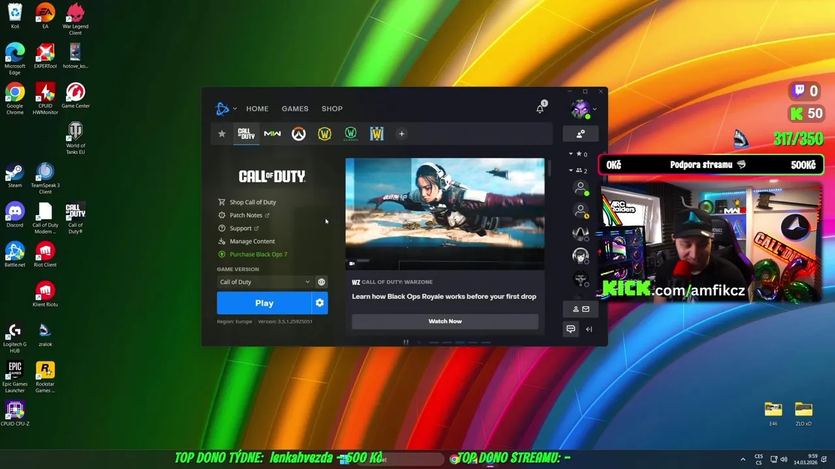Click the EA app desktop icon
The image size is (835, 469).
click(x=45, y=16)
